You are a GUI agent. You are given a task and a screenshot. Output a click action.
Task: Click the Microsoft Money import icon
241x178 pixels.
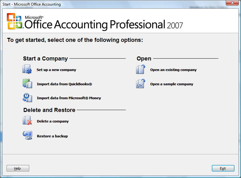click(x=27, y=98)
